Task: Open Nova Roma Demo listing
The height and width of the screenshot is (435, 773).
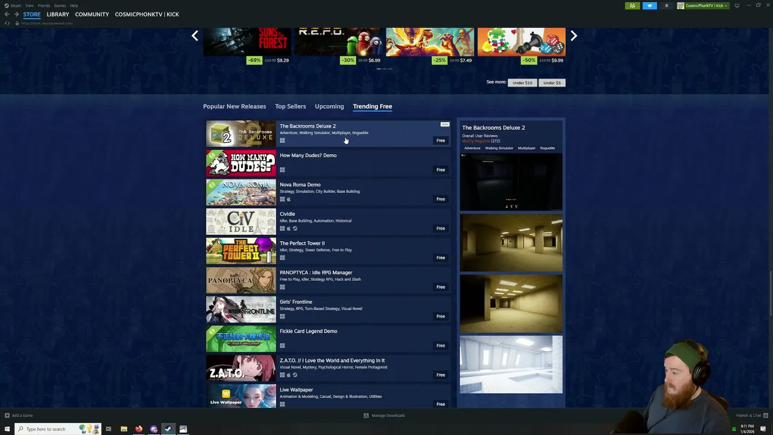Action: (x=329, y=192)
